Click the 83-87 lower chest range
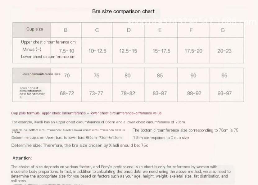 click(160, 93)
